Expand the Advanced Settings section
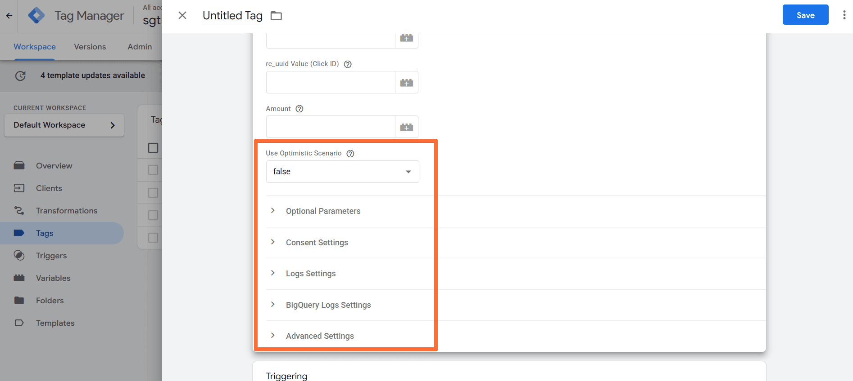 click(320, 336)
